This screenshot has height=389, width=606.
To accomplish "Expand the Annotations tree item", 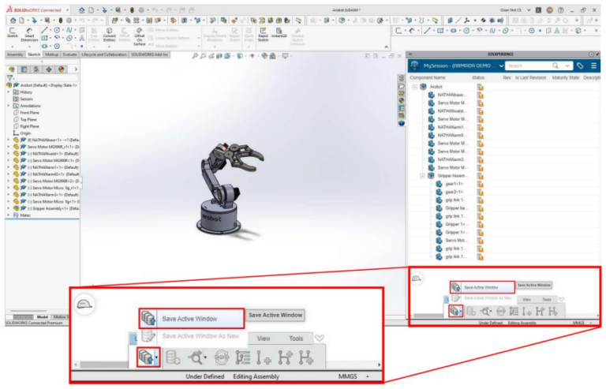I will (x=9, y=105).
